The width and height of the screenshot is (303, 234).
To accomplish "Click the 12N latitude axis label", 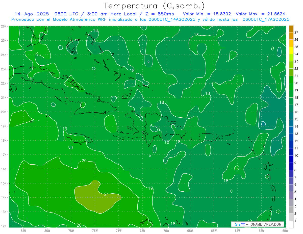I will pos(4,226).
